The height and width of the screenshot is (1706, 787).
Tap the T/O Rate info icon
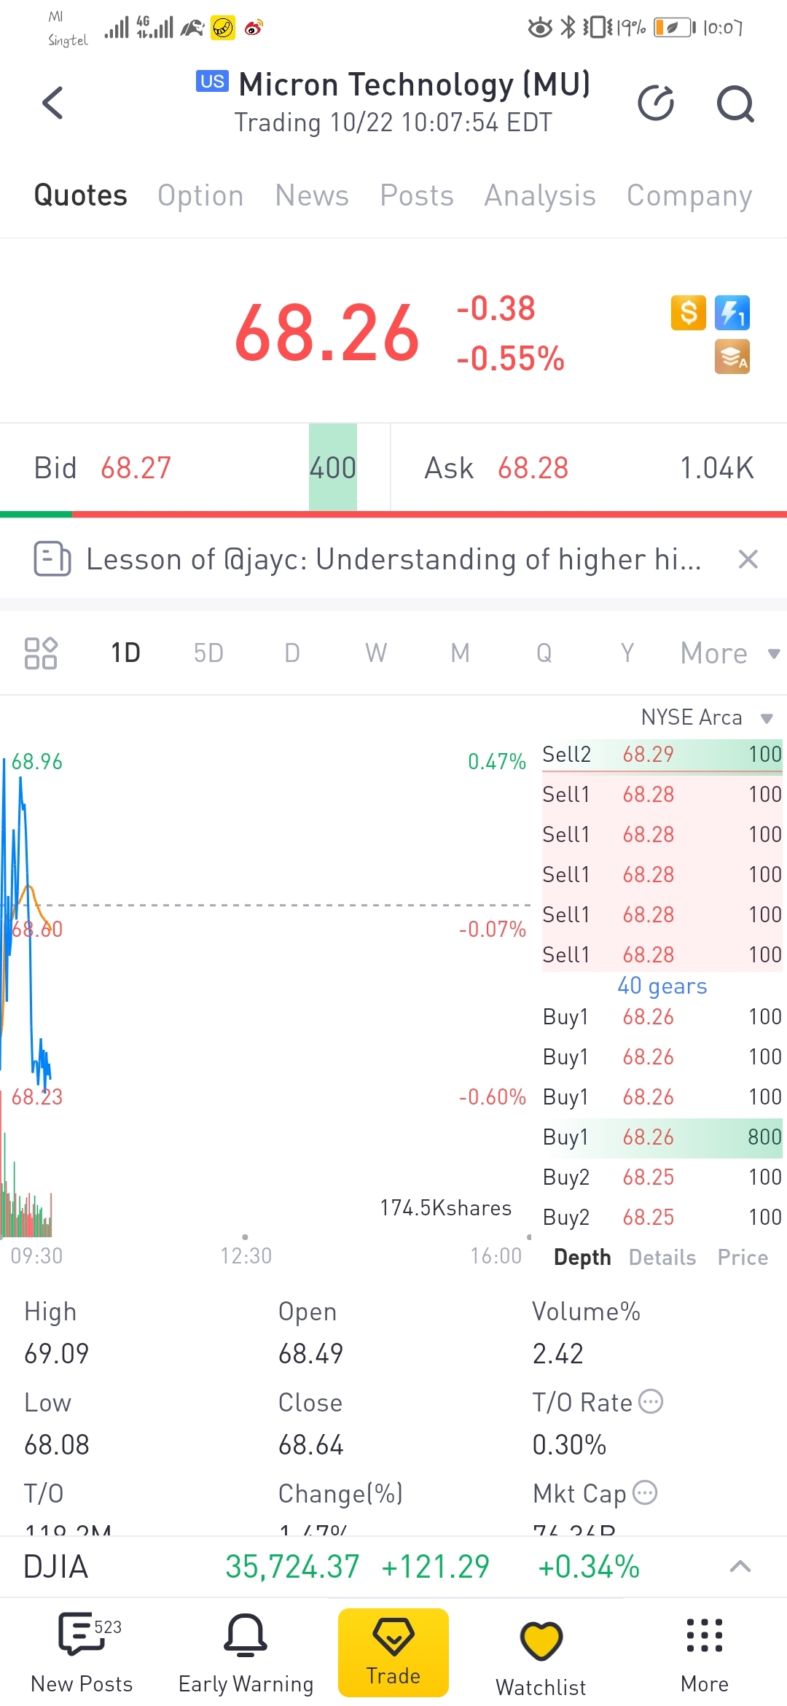(x=651, y=1401)
